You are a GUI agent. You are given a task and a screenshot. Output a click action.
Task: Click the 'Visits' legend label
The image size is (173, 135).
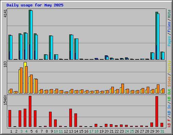pos(169,66)
